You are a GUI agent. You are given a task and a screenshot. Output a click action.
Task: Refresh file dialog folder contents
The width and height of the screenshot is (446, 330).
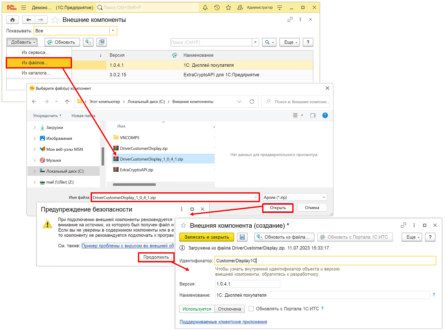click(252, 102)
